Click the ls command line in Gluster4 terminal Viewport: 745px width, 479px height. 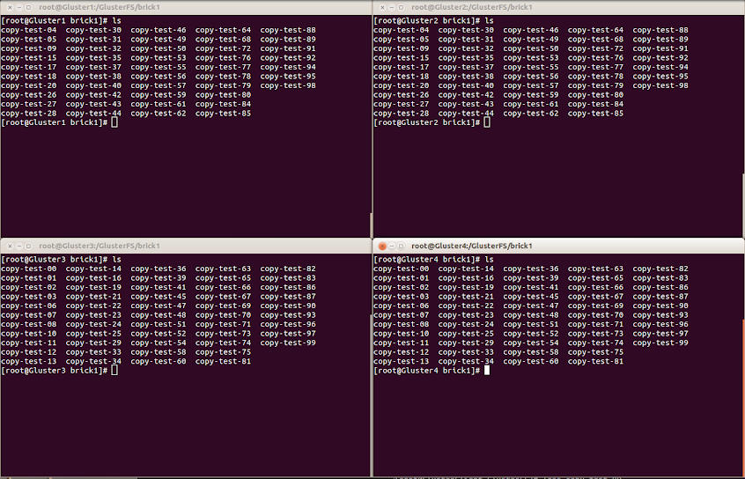click(434, 260)
